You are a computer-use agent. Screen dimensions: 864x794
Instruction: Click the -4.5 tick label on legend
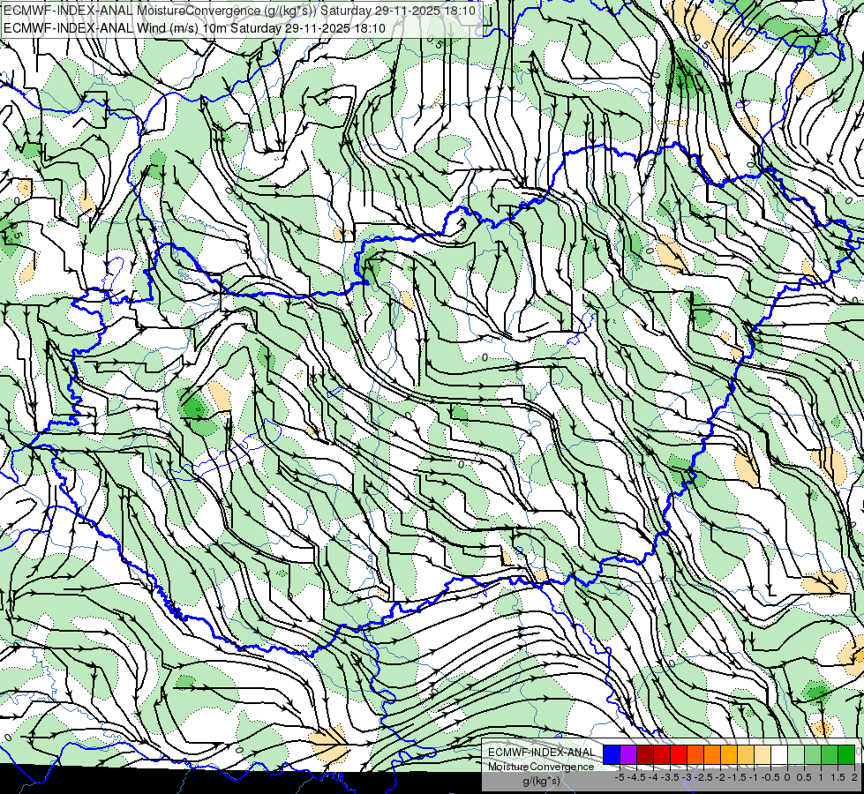point(636,777)
